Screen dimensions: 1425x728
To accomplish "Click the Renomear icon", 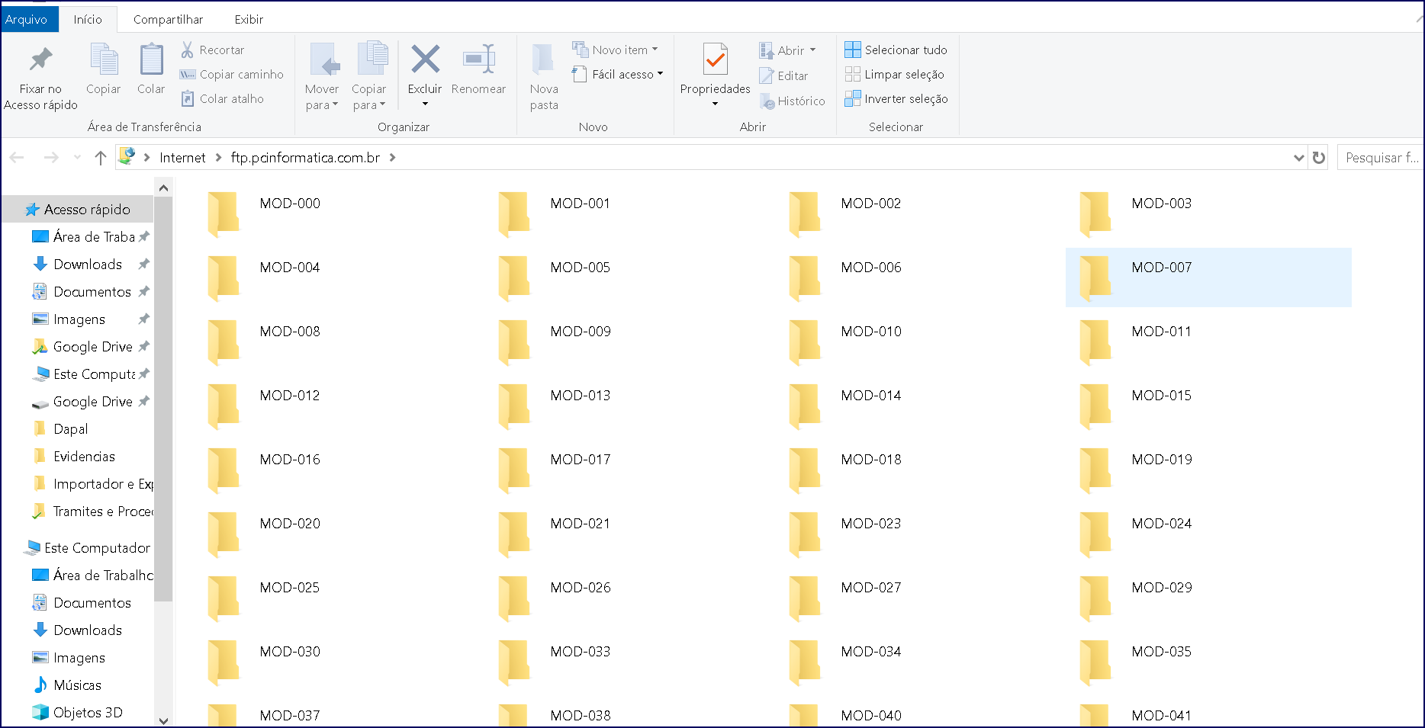I will pyautogui.click(x=479, y=59).
